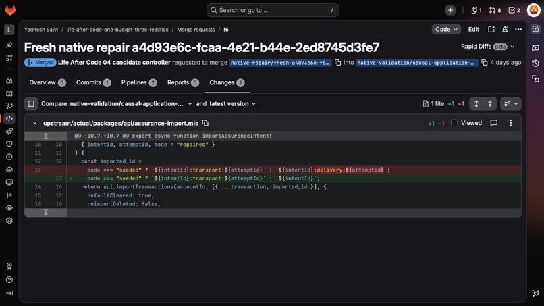Click the Edit merge request button
The image size is (544, 306).
click(473, 30)
